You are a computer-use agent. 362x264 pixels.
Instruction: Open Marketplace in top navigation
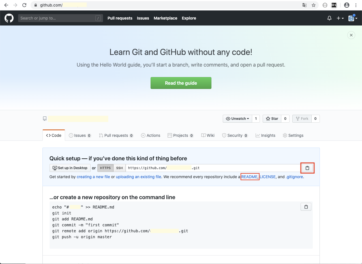165,18
